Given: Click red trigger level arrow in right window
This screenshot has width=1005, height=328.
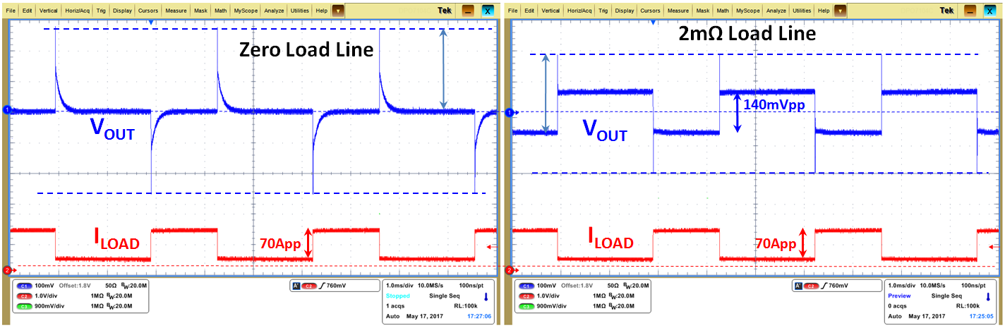Looking at the screenshot, I should [994, 246].
